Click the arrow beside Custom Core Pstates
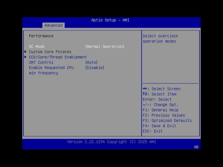Screen dimensions: 223x167 click(26, 52)
